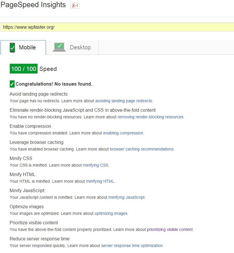Image resolution: width=234 pixels, height=253 pixels.
Task: Click the green 100 / 100 score badge
Action: pos(24,69)
